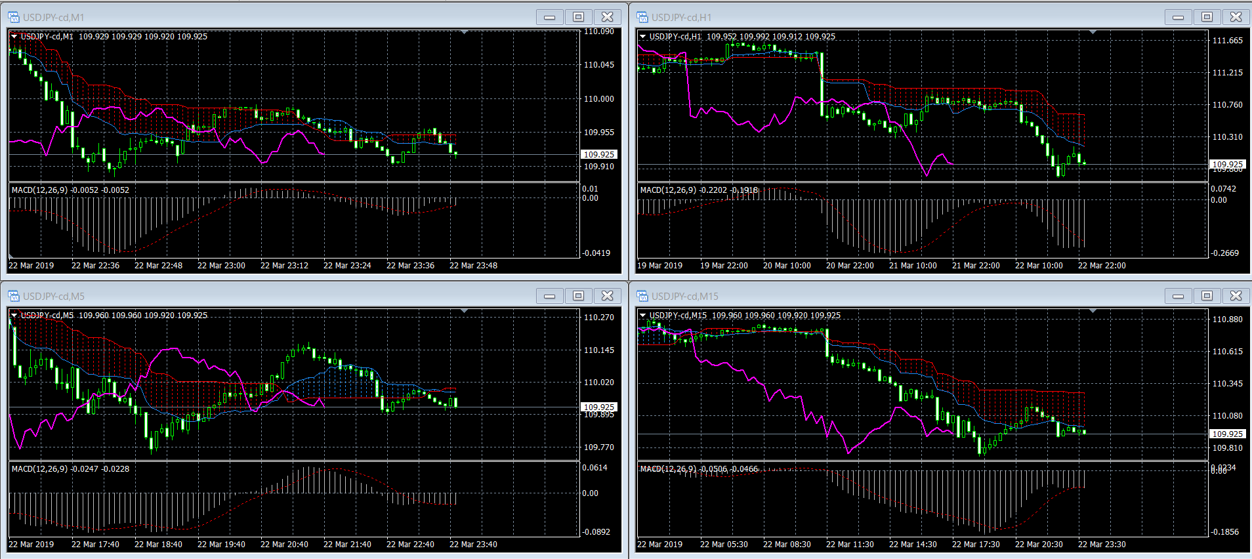Click the USDJPY-cd,M15 window title text
Viewport: 1252px width, 559px height.
pos(685,297)
